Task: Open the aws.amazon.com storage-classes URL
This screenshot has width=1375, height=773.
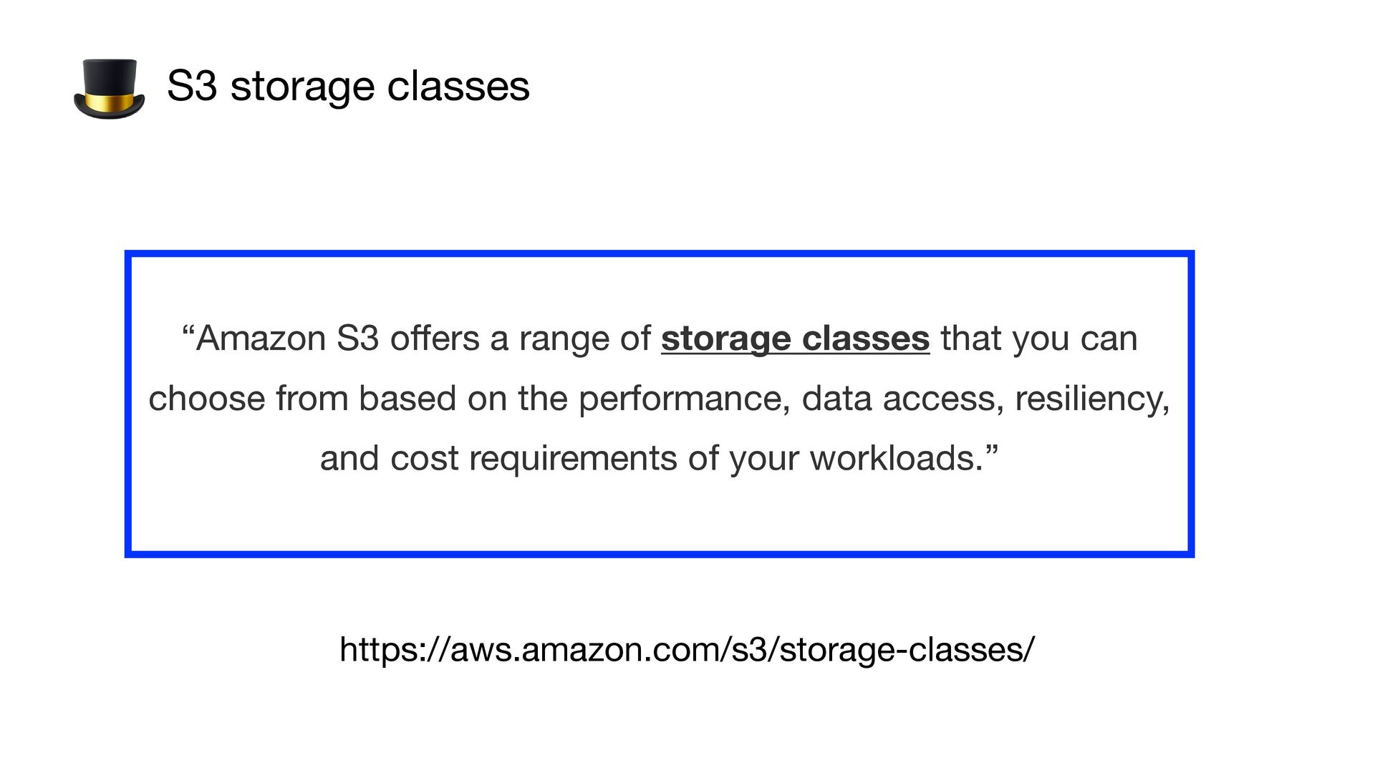Action: click(x=687, y=650)
